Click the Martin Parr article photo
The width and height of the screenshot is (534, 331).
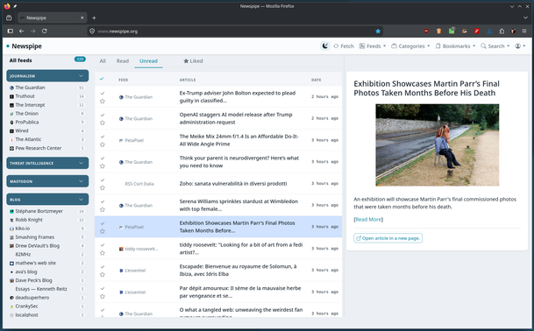(x=437, y=144)
